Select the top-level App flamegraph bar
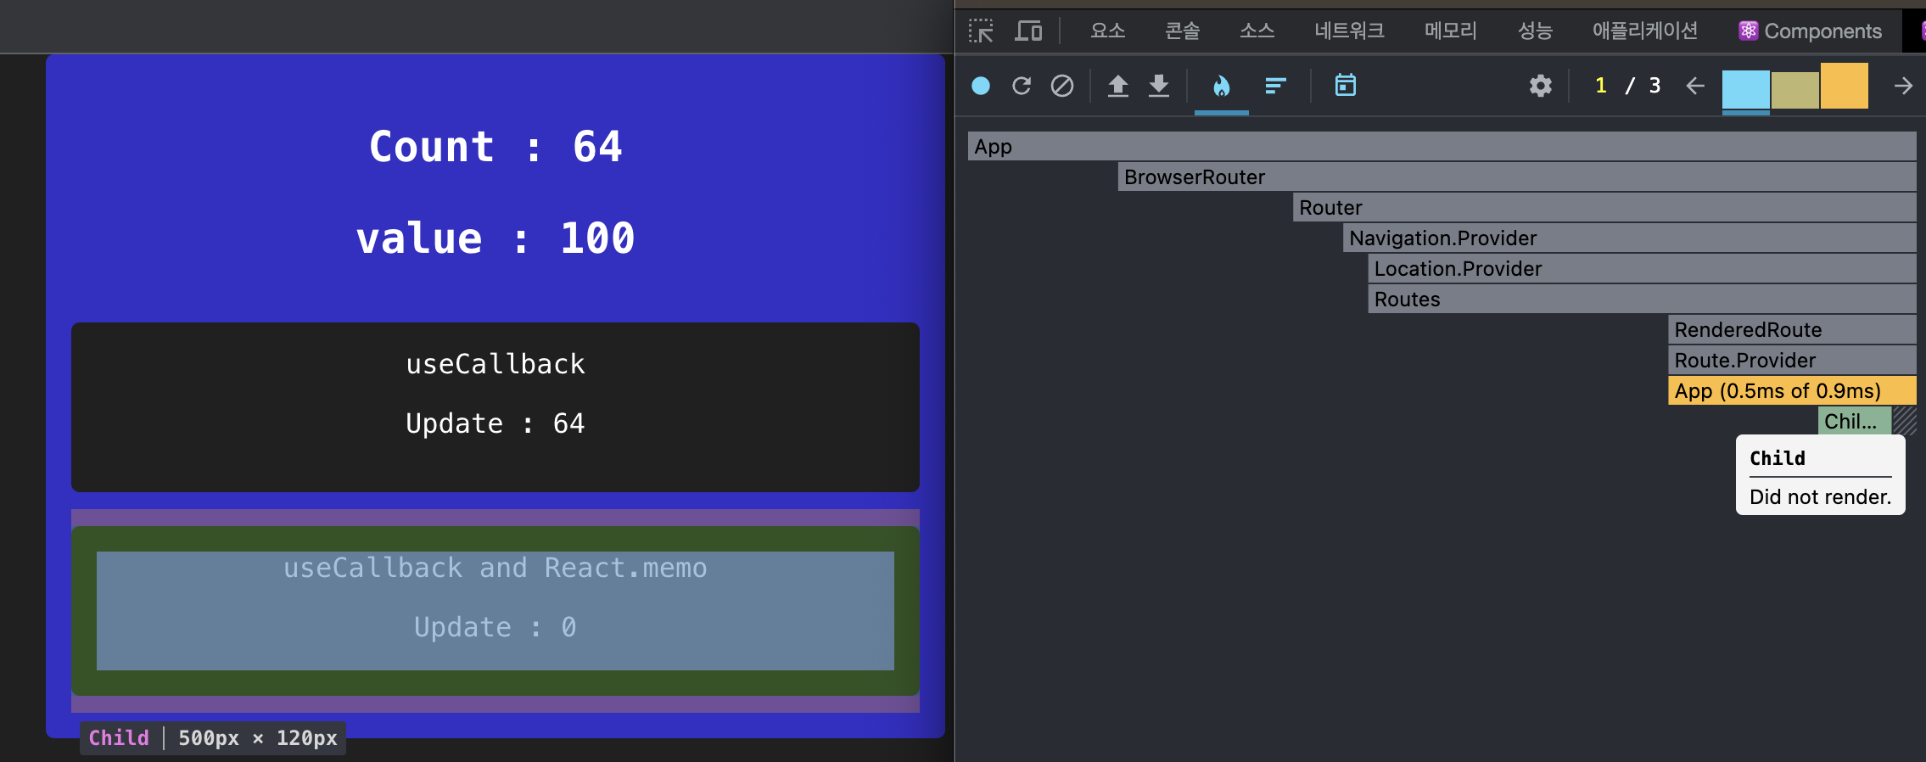1926x762 pixels. (x=1442, y=146)
